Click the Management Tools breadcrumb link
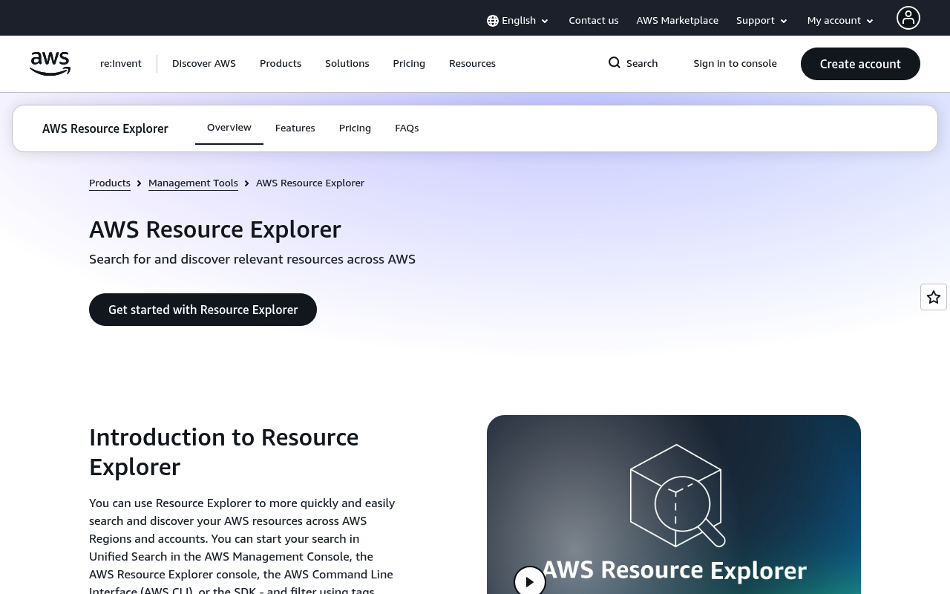The image size is (950, 594). (x=193, y=183)
